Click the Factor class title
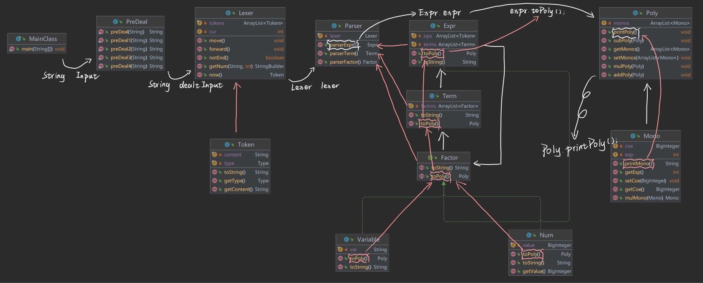The image size is (703, 283). 449,158
